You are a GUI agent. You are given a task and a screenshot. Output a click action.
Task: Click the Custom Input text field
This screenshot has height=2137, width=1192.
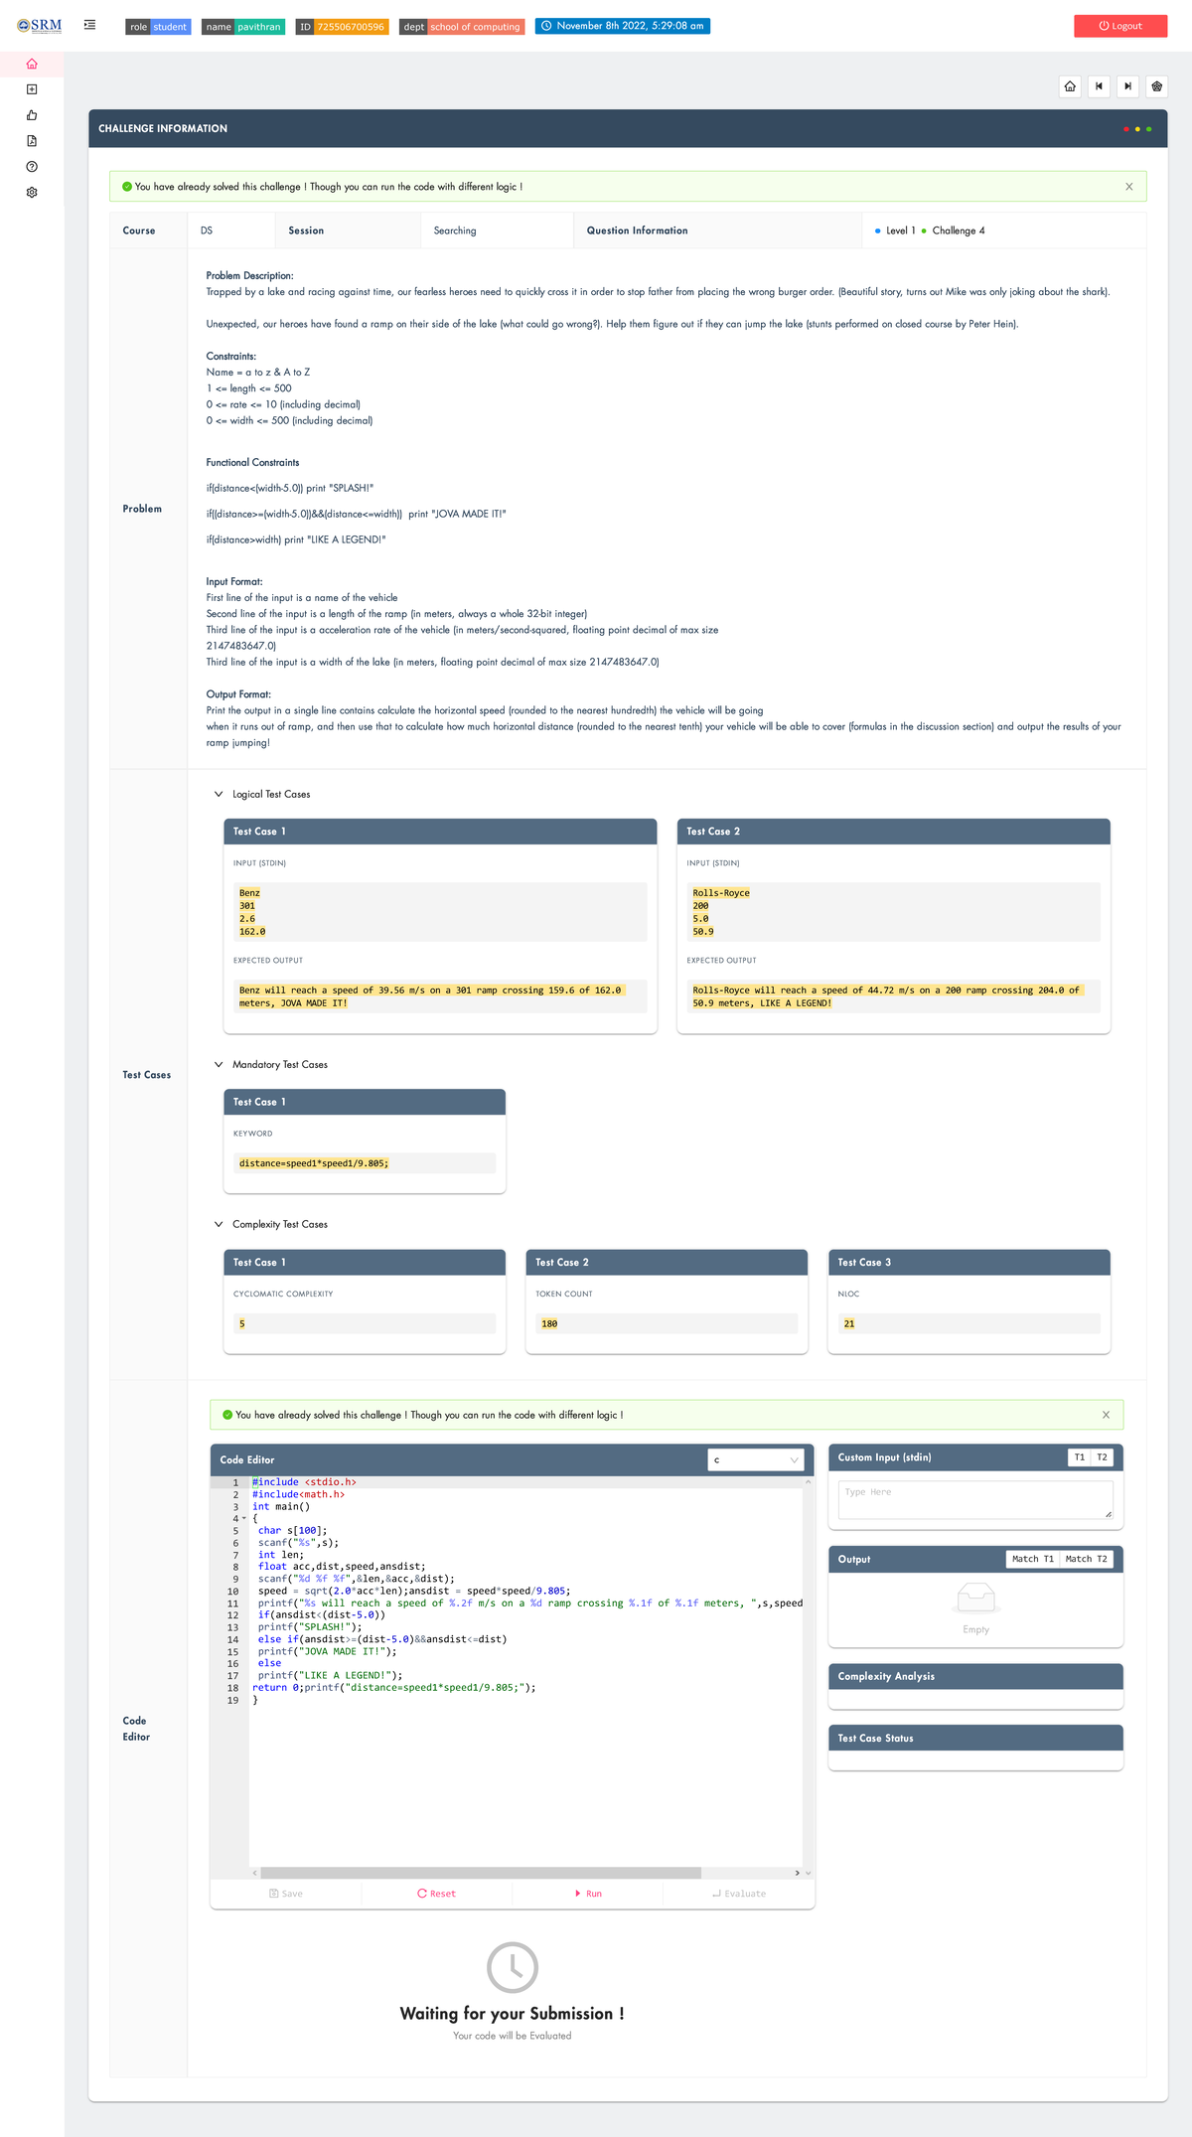pyautogui.click(x=974, y=1499)
